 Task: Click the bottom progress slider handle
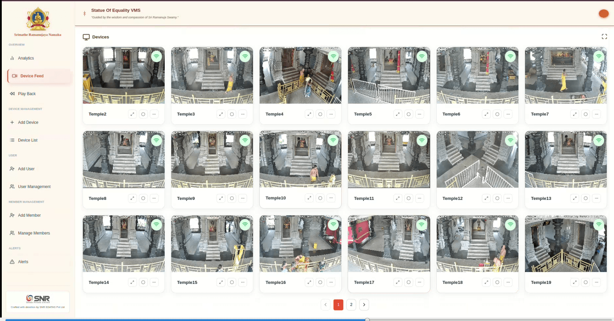coord(367,320)
